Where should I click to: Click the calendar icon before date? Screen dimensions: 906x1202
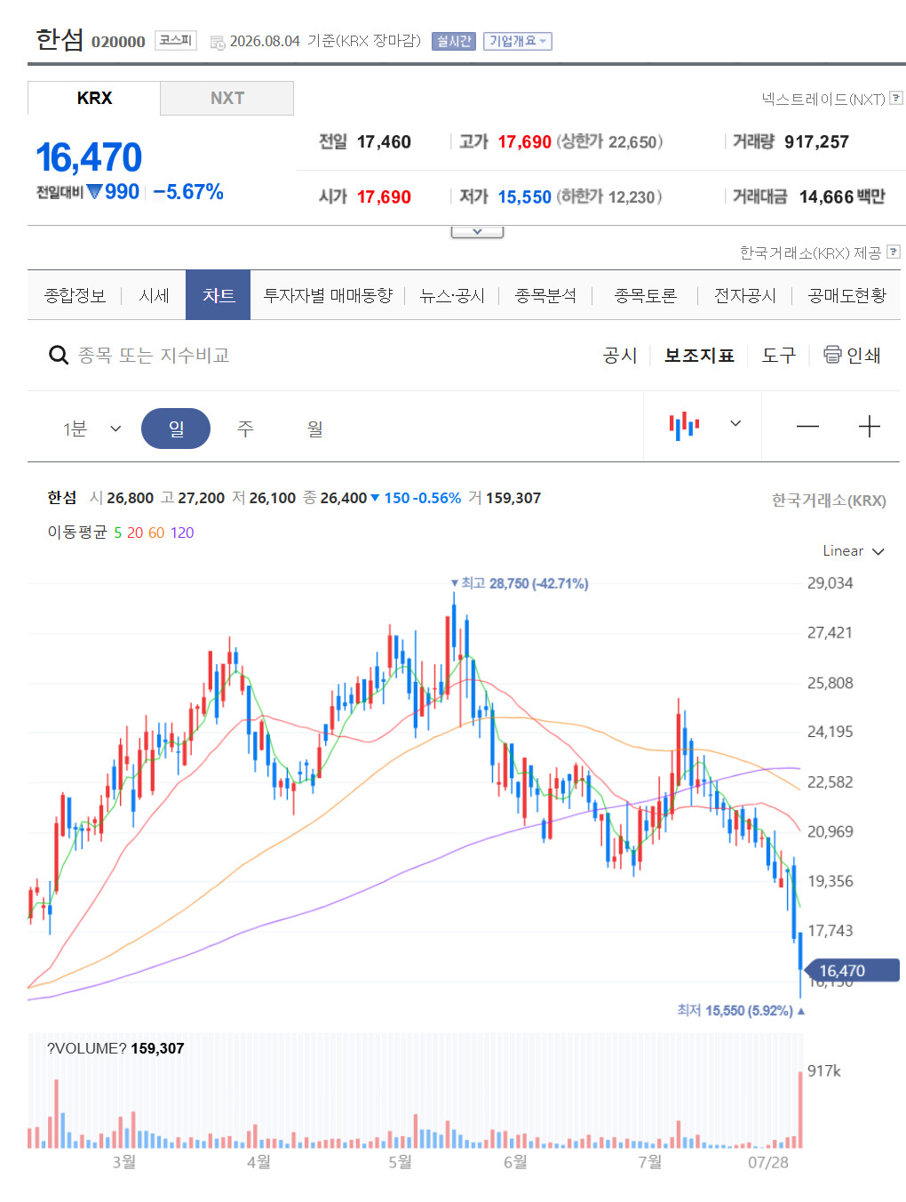[x=218, y=42]
